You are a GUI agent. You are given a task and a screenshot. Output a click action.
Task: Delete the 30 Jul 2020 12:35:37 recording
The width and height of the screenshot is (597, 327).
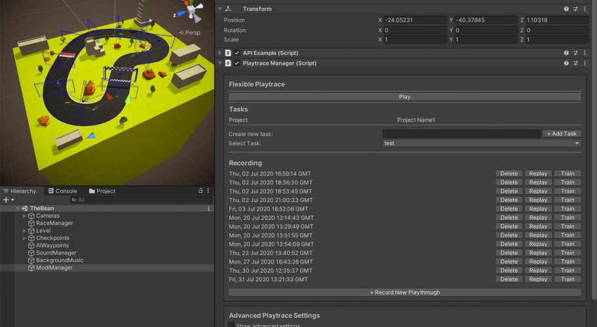click(509, 270)
